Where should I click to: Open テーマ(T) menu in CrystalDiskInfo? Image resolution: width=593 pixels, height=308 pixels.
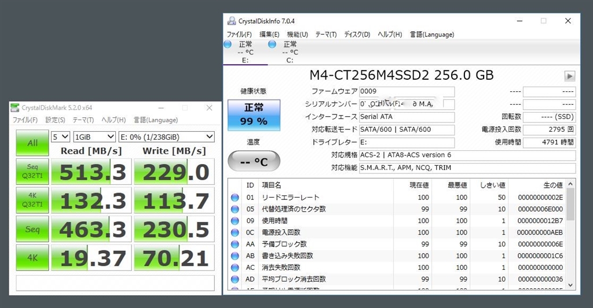point(326,34)
